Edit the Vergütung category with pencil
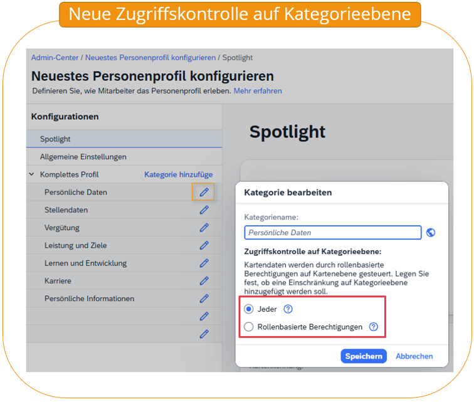Image resolution: width=474 pixels, height=402 pixels. [x=204, y=228]
